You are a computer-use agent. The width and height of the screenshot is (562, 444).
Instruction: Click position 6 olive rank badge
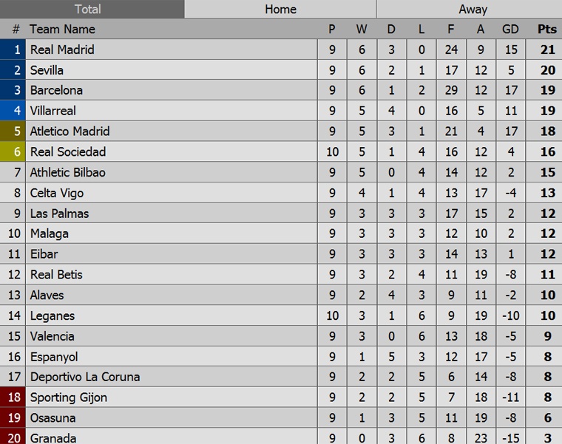(15, 151)
